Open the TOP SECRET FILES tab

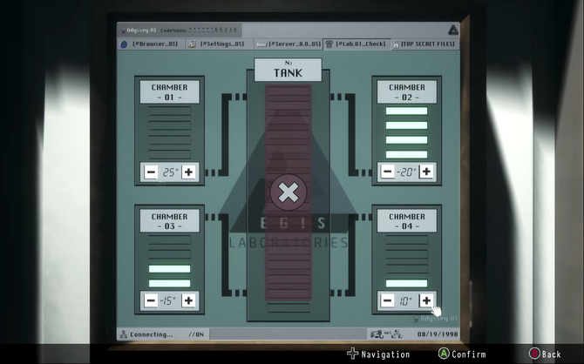pos(428,44)
